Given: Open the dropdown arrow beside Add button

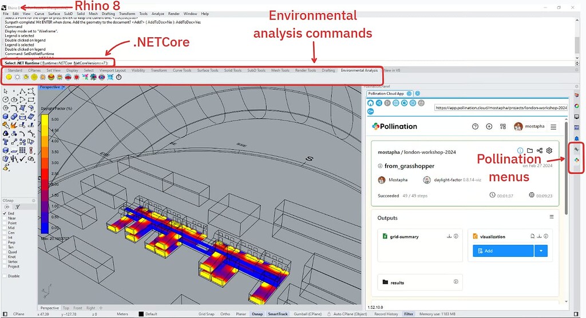Looking at the screenshot, I should click(x=541, y=251).
